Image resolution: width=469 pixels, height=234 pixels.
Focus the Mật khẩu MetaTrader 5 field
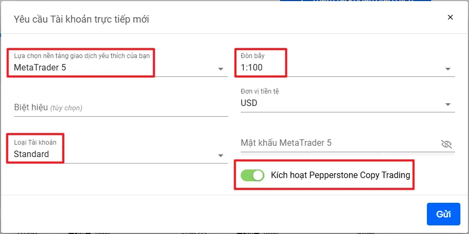click(339, 143)
